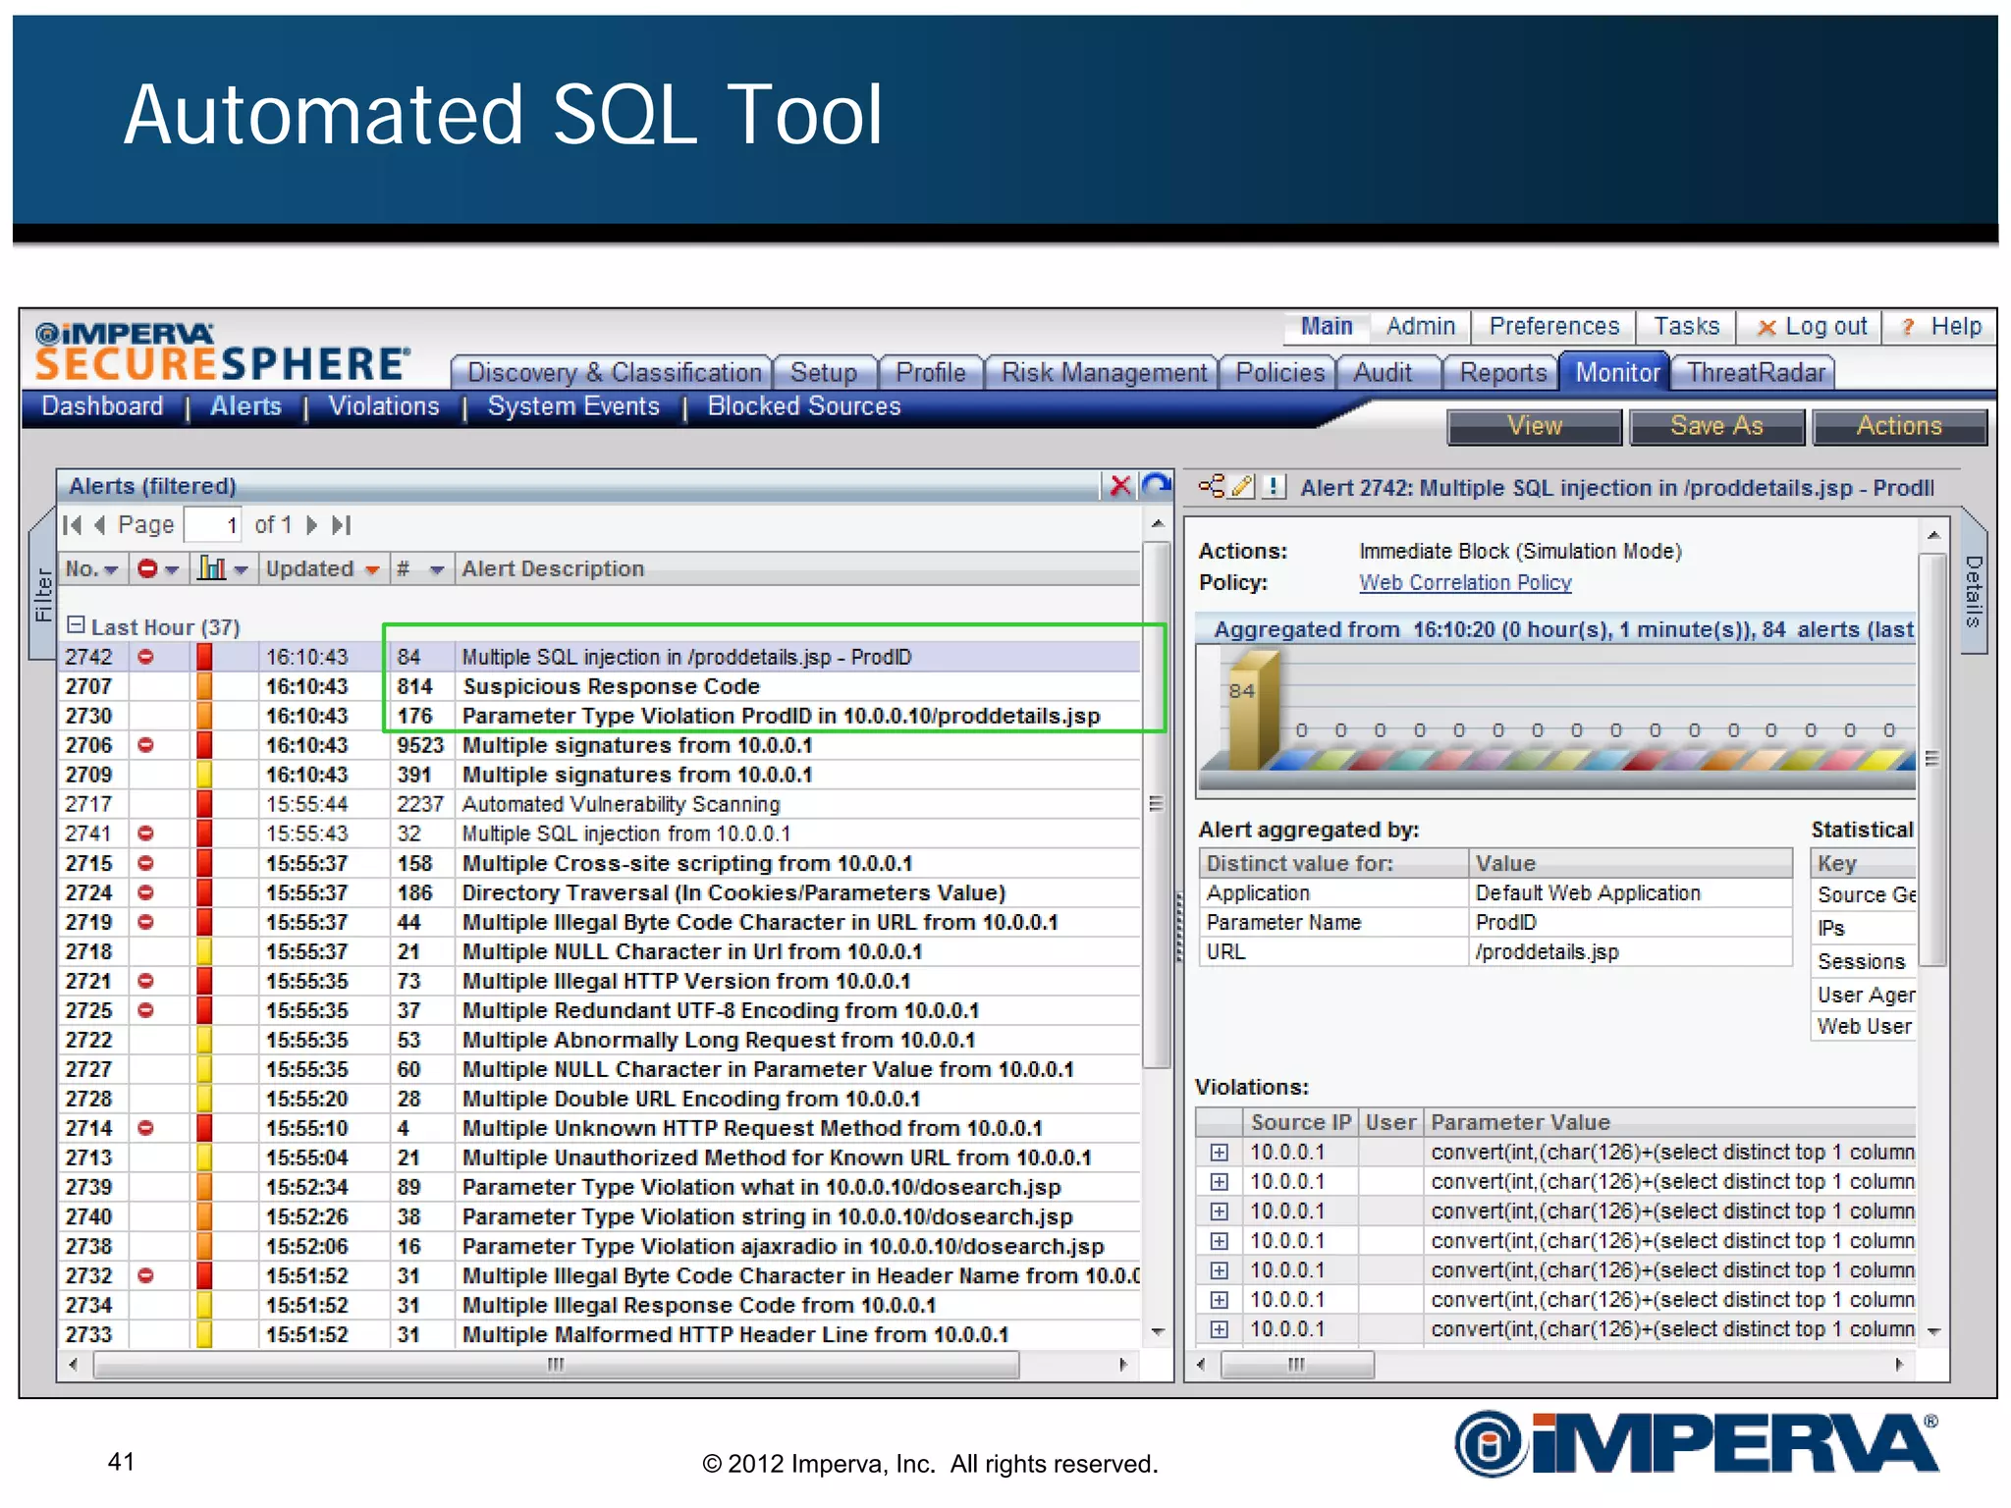Sort by Updated column arrow
The height and width of the screenshot is (1508, 2011).
tap(372, 570)
